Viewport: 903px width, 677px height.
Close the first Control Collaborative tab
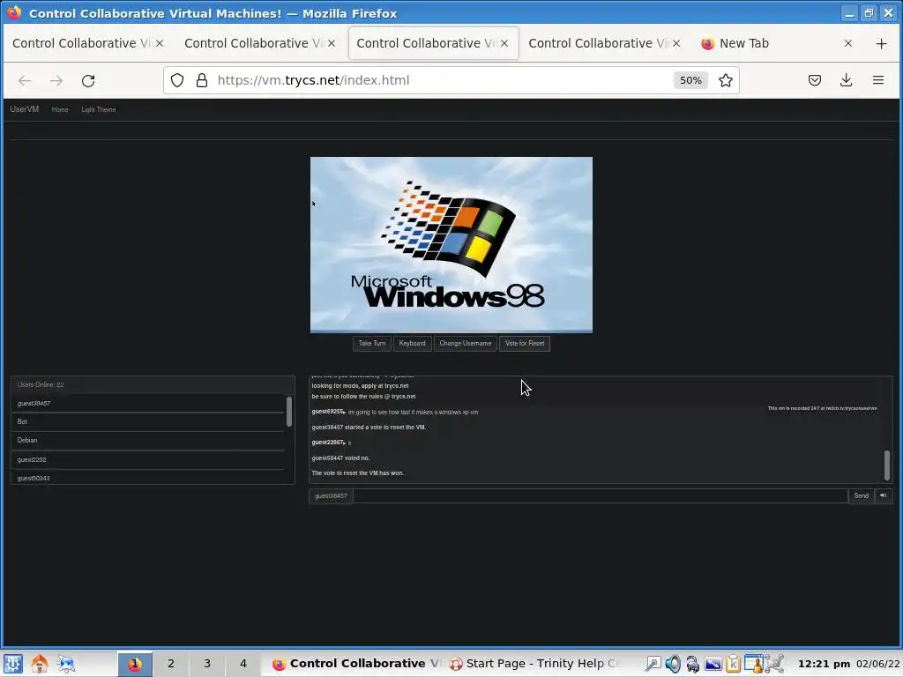point(160,43)
